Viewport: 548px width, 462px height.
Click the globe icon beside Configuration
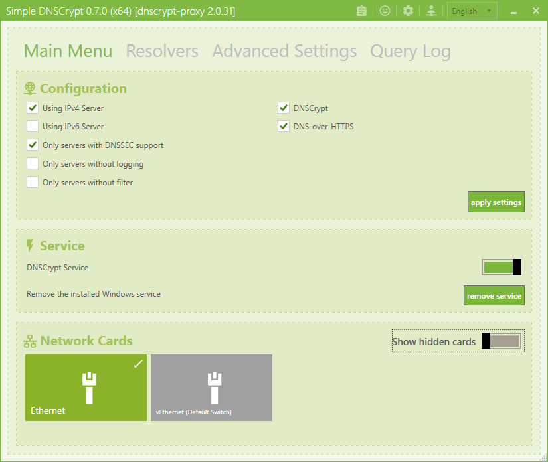point(30,88)
